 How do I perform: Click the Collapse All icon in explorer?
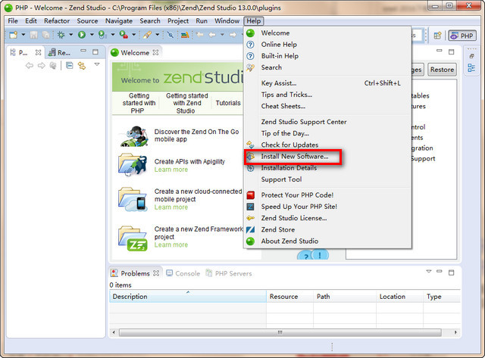point(70,66)
